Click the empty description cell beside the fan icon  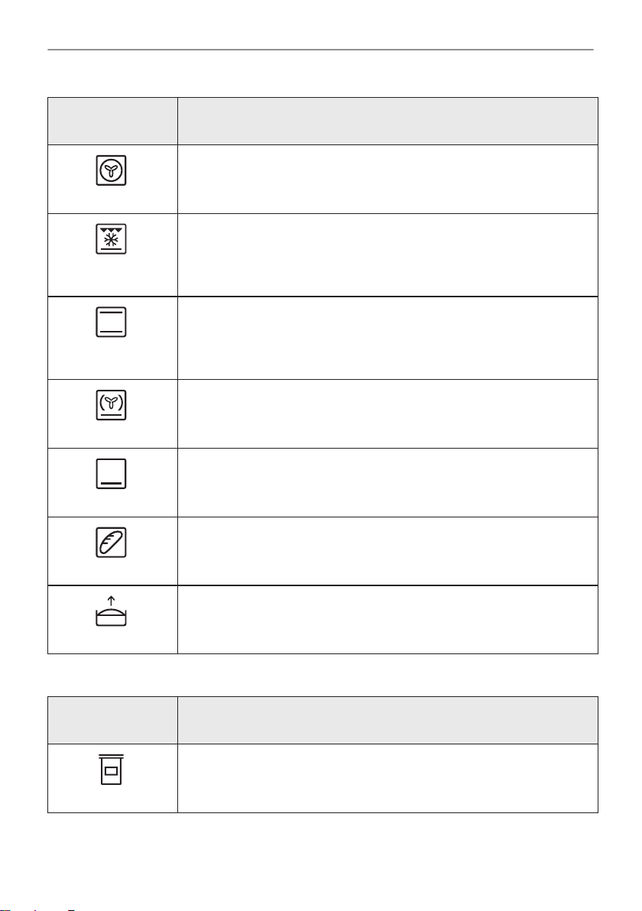tap(387, 179)
